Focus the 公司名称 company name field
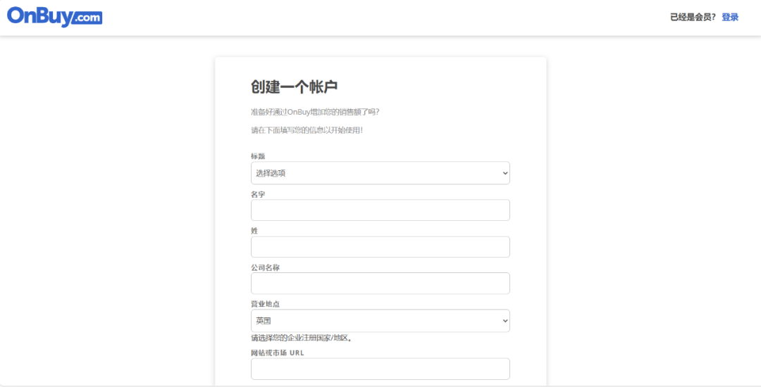This screenshot has width=761, height=387. click(380, 284)
